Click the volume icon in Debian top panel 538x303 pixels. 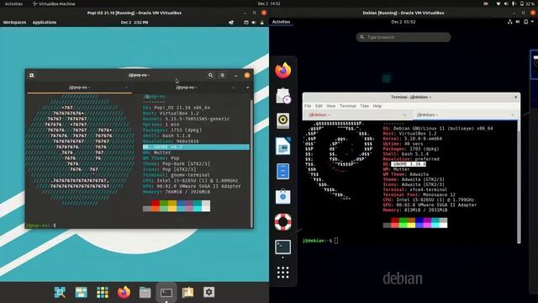(518, 22)
